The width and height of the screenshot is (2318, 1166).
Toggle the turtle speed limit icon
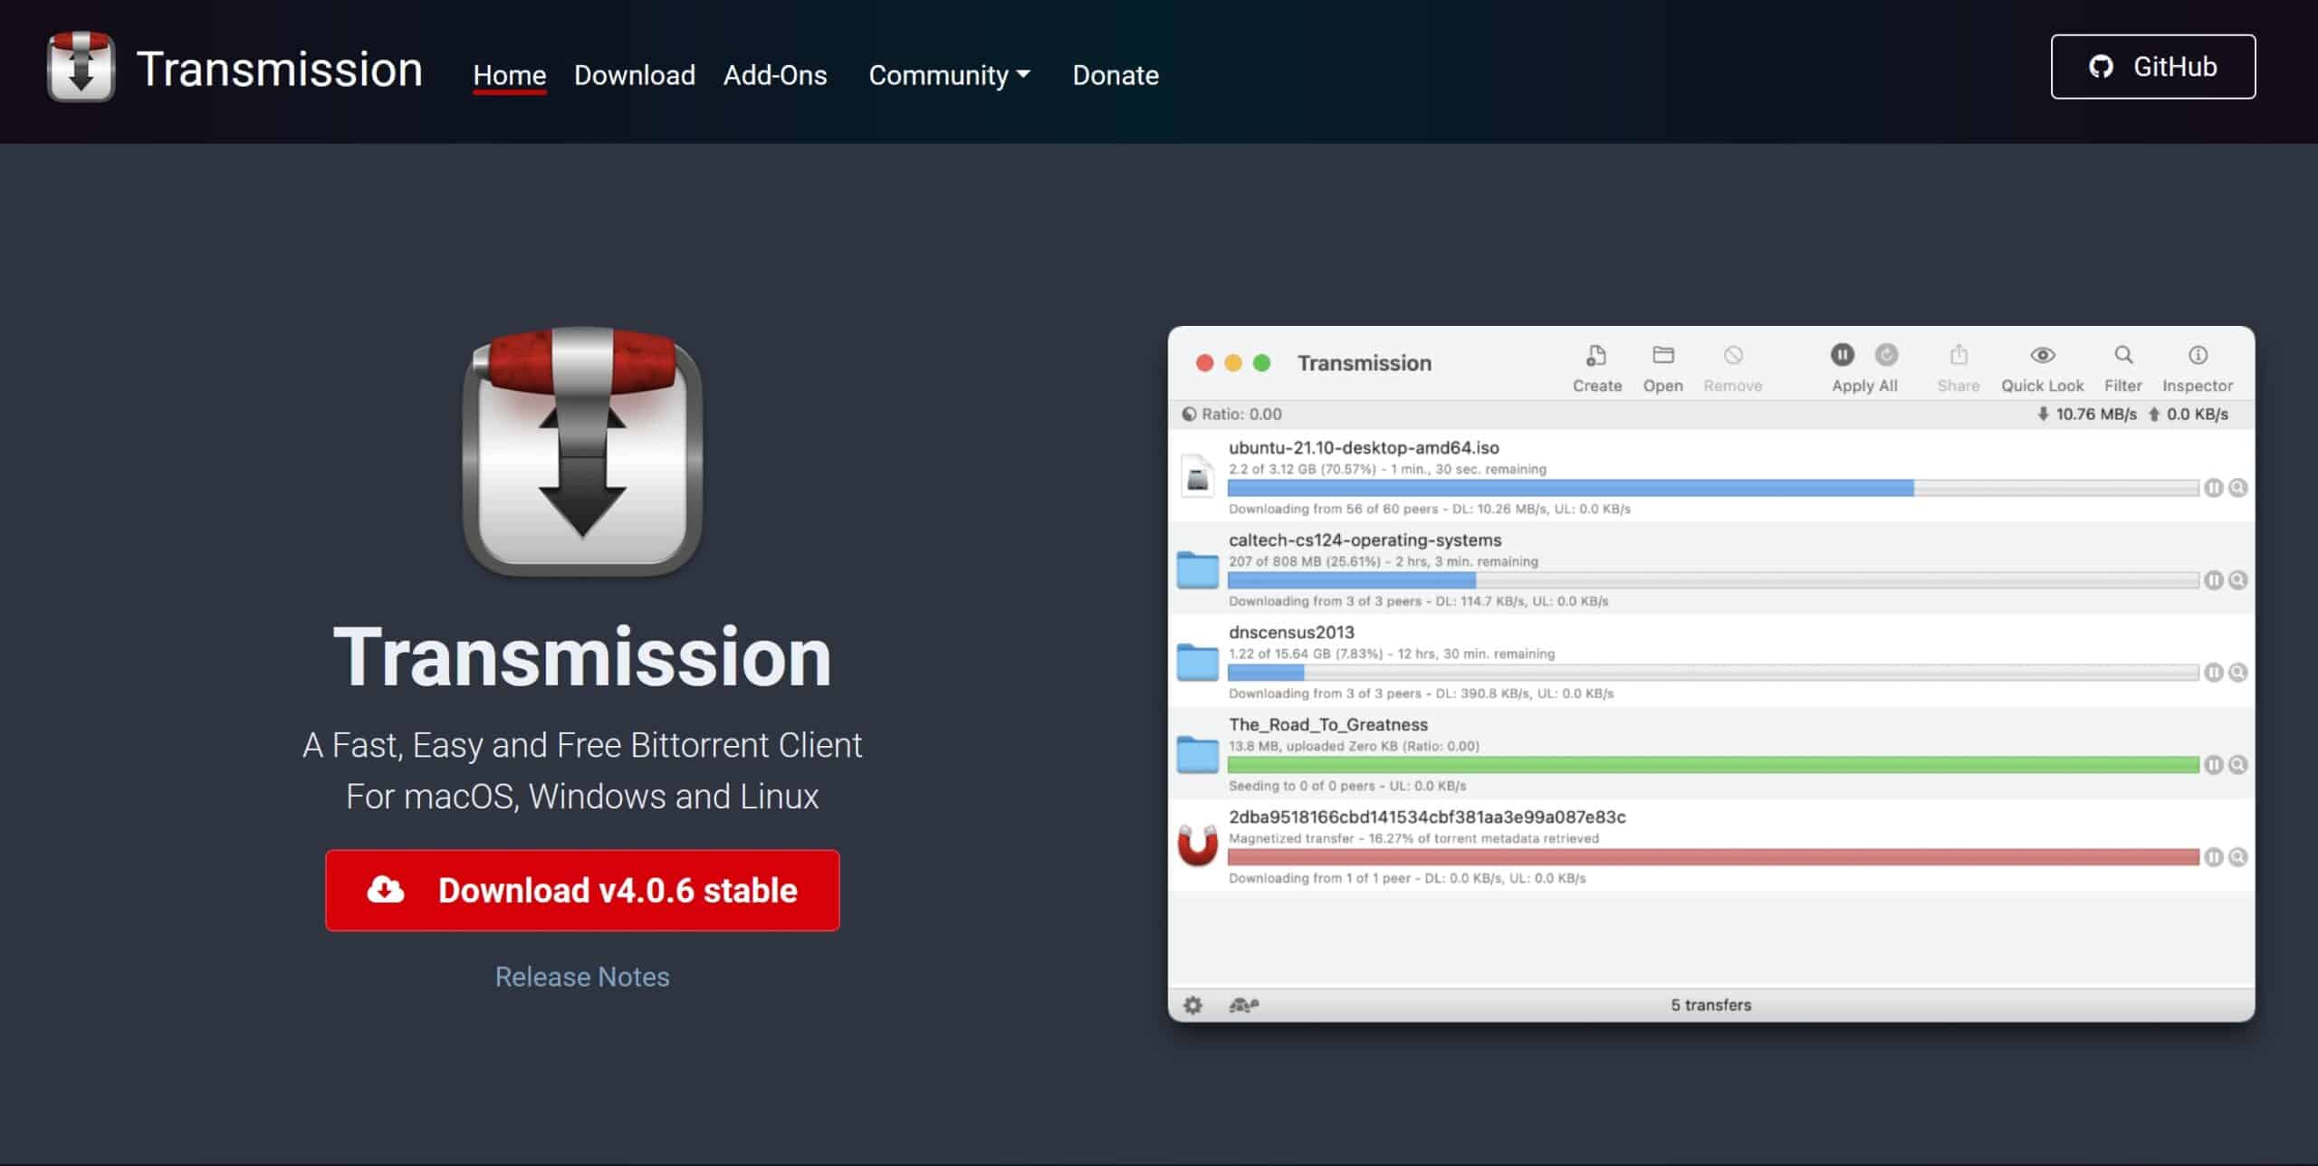tap(1244, 1005)
